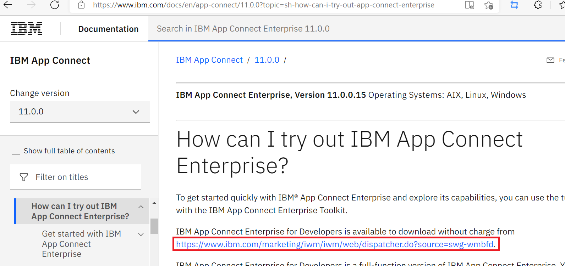
Task: Enable Show full table of contents checkbox
Action: coord(16,151)
